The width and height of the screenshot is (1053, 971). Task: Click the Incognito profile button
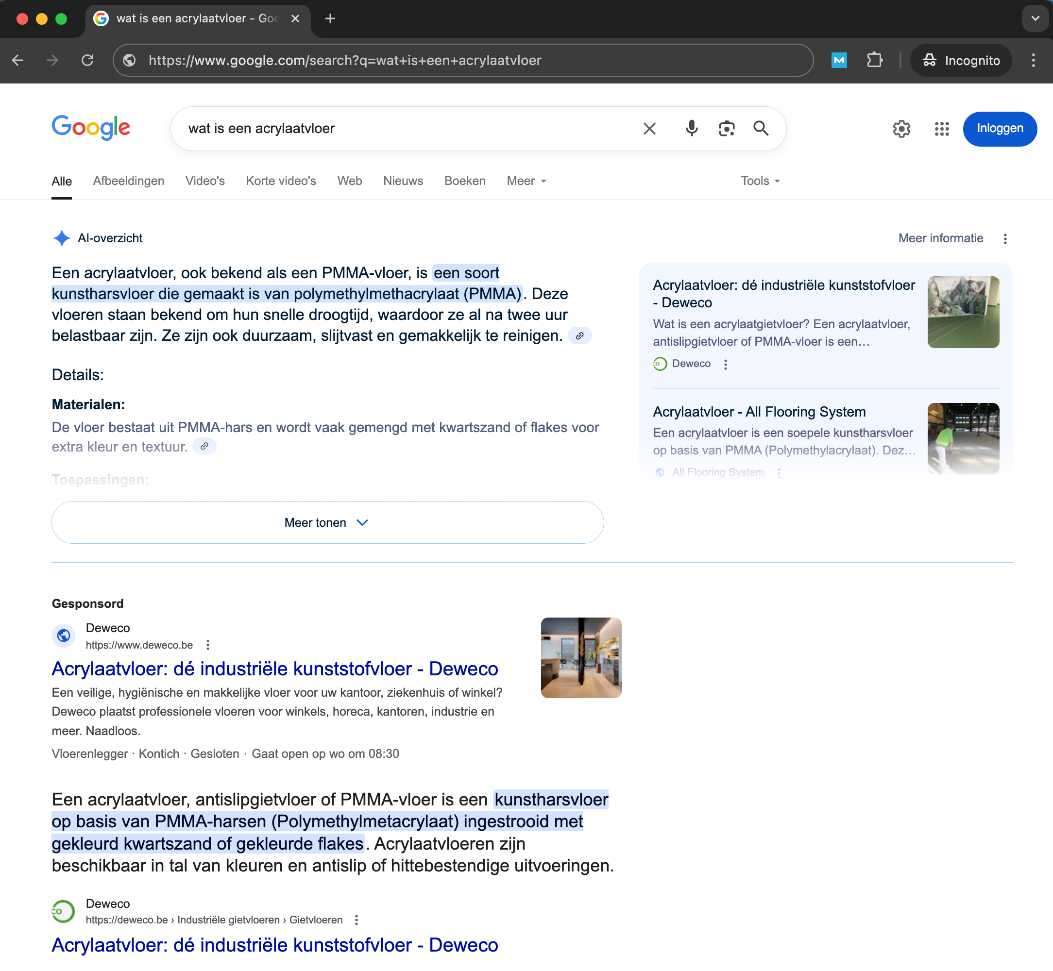pyautogui.click(x=961, y=60)
